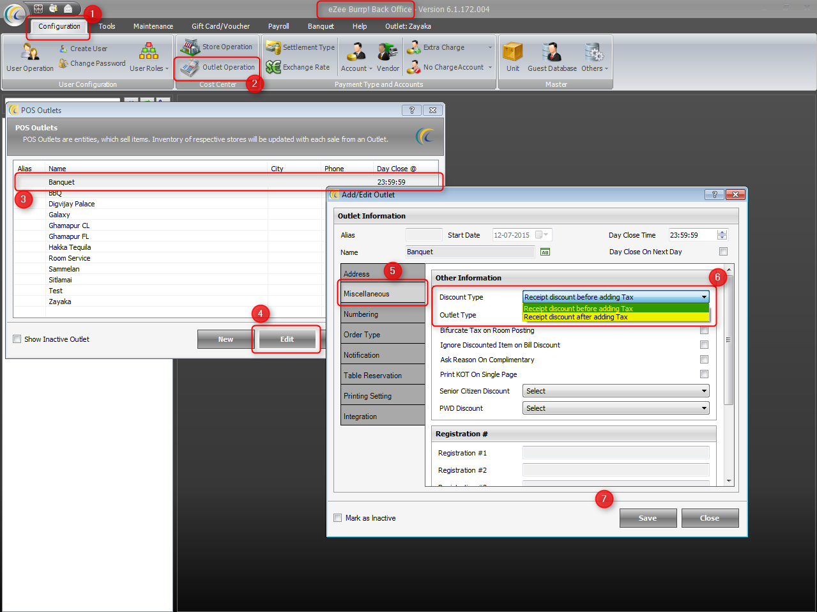Expand the User Roles dropdown arrow
817x612 pixels.
[167, 69]
